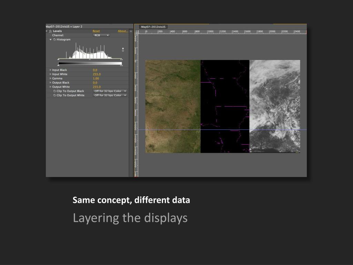Click stopwatch beside Clip To Output White
The image size is (353, 265).
pos(54,95)
